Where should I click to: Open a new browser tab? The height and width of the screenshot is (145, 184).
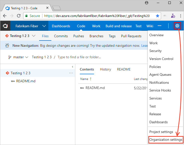click(57, 8)
